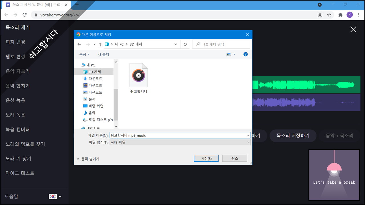The image size is (365, 205).
Task: Open the help icon in the save dialog
Action: (x=246, y=54)
